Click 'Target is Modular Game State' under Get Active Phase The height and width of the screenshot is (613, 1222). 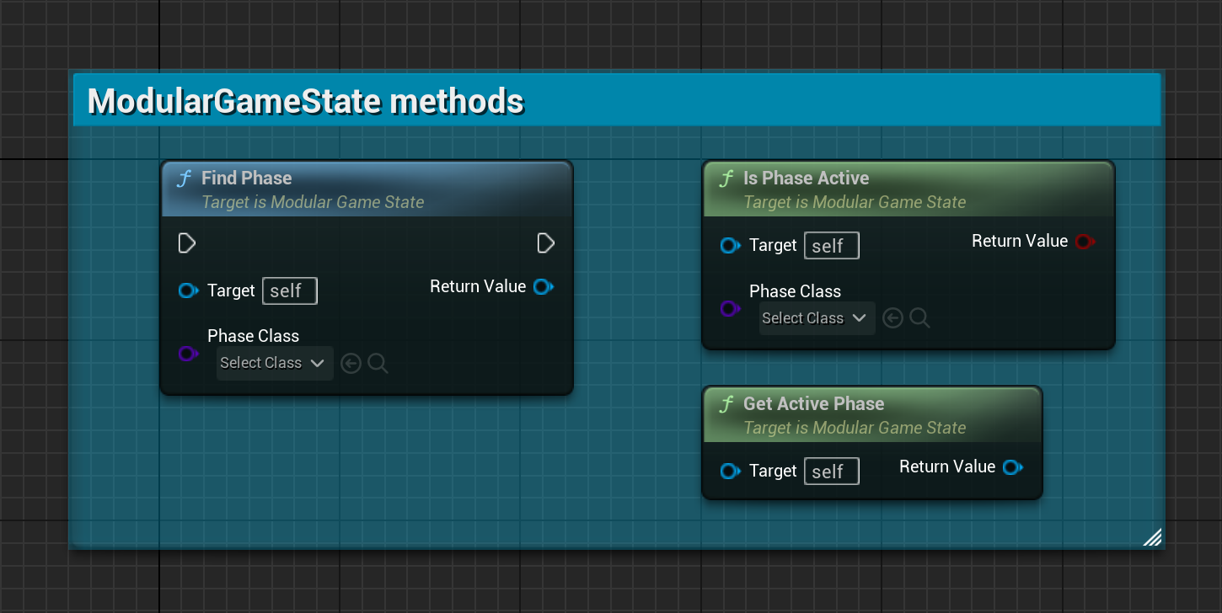coord(855,428)
